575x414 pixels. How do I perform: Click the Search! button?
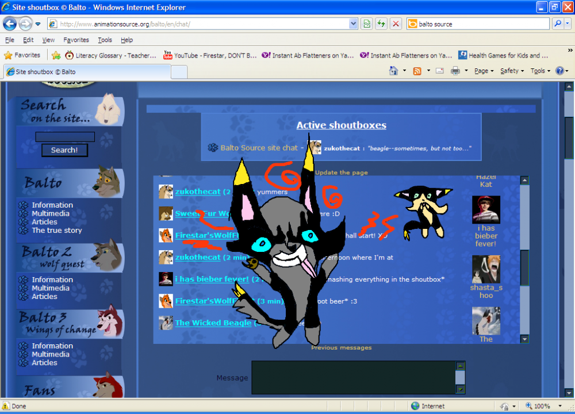[x=64, y=150]
